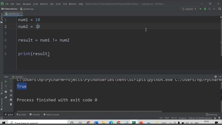
Task: Open the Project tool window sidebar
Action: 1,18
